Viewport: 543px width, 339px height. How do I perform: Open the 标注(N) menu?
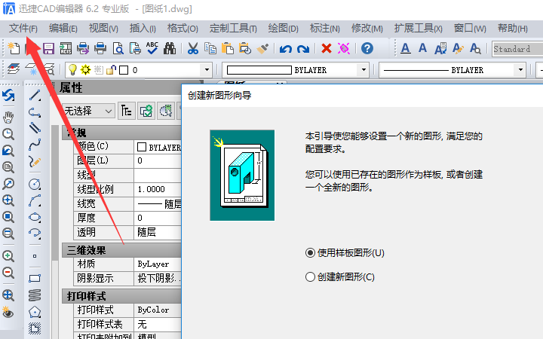coord(324,29)
